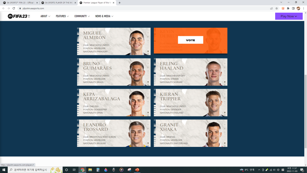Open the taskbar clock and date

[292, 170]
